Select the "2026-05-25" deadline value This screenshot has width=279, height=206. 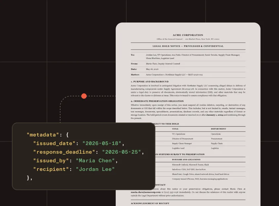coord(122,152)
